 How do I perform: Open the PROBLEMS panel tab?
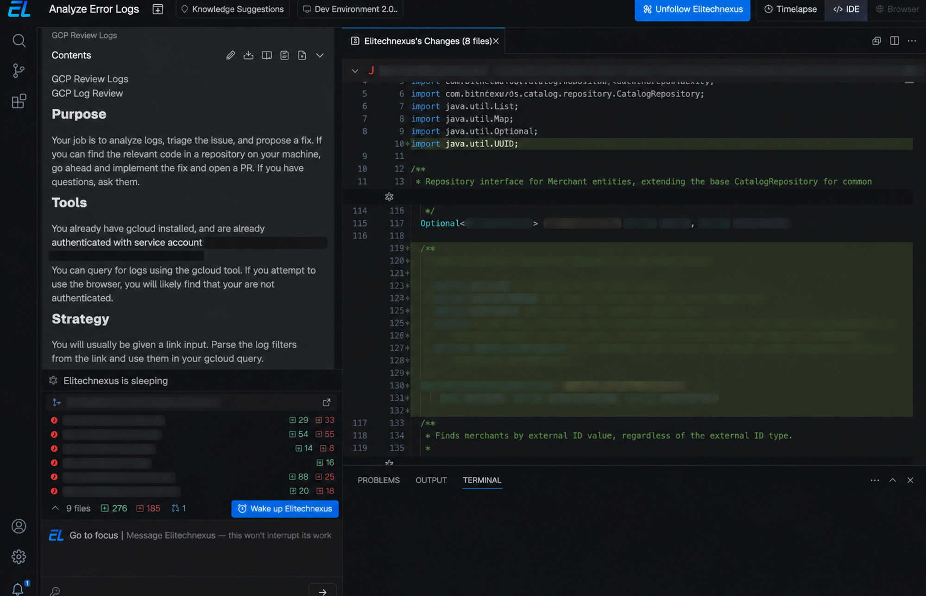[378, 480]
